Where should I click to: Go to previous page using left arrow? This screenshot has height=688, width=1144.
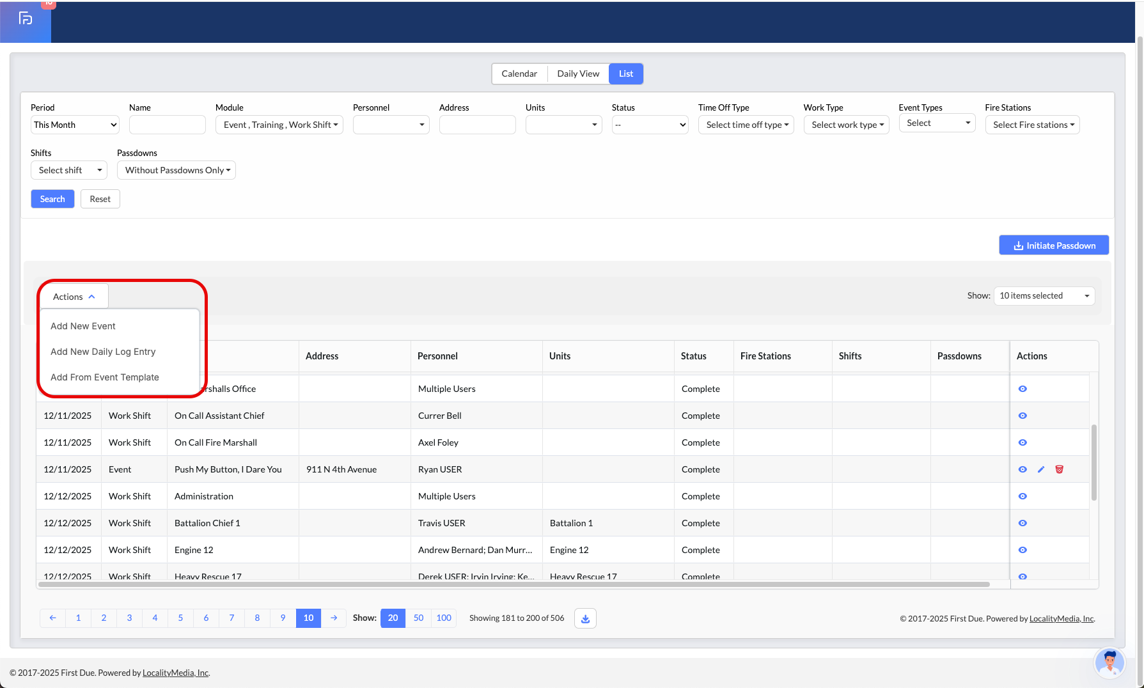tap(52, 618)
